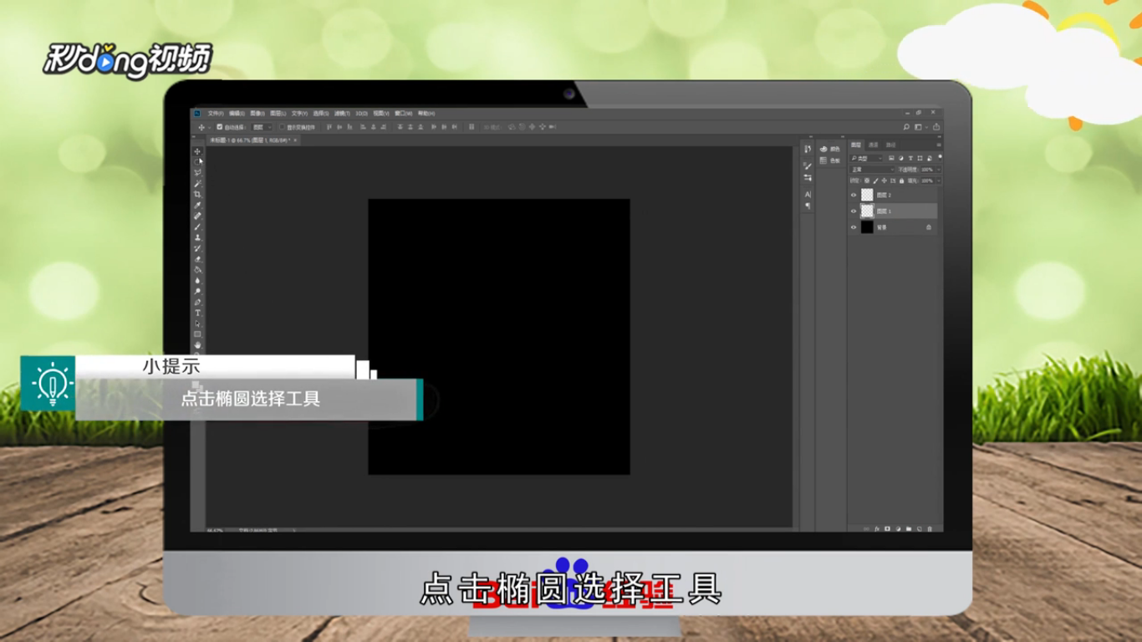Select the Move tool in the toolbox
This screenshot has height=642, width=1142.
197,151
